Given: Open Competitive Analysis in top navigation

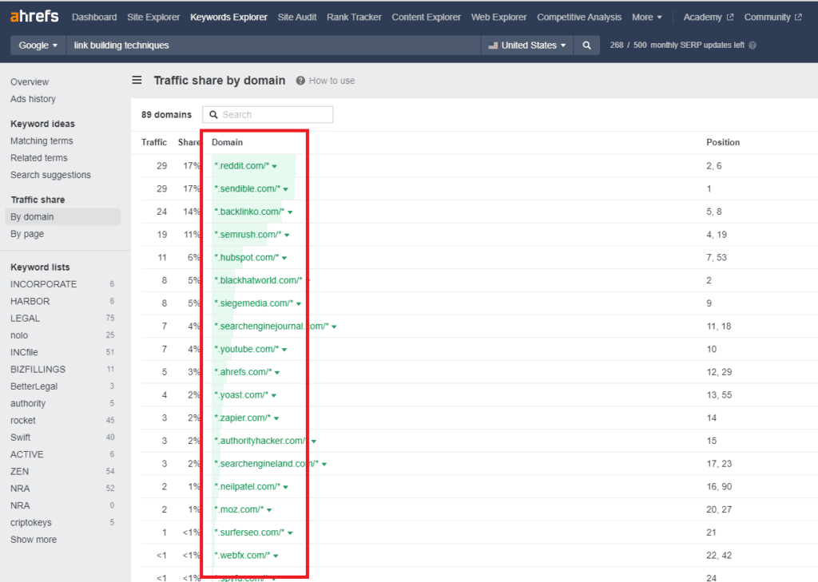Looking at the screenshot, I should [579, 18].
